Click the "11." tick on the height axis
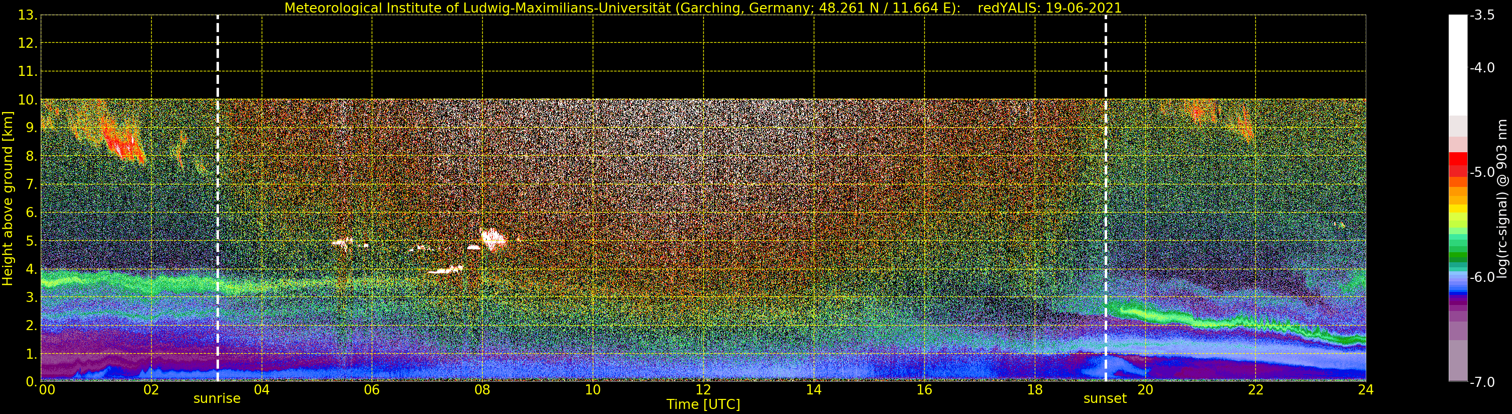 point(28,72)
